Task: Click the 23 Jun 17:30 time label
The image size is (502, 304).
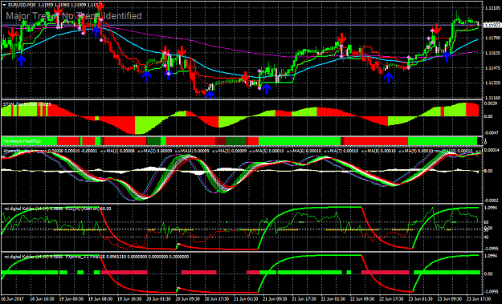Action: click(479, 299)
